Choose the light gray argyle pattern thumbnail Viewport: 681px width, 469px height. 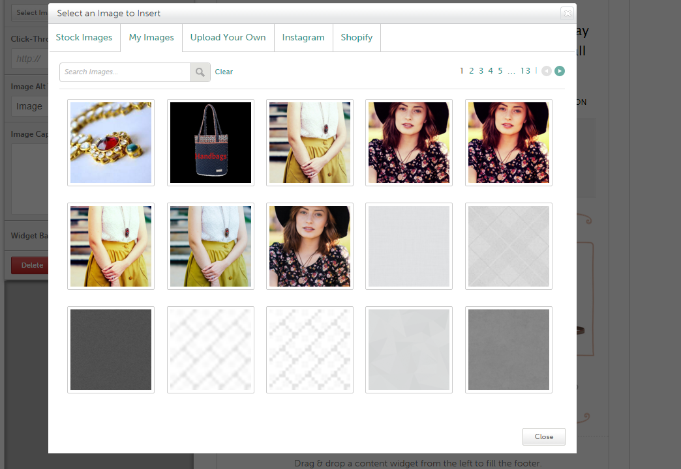(509, 246)
